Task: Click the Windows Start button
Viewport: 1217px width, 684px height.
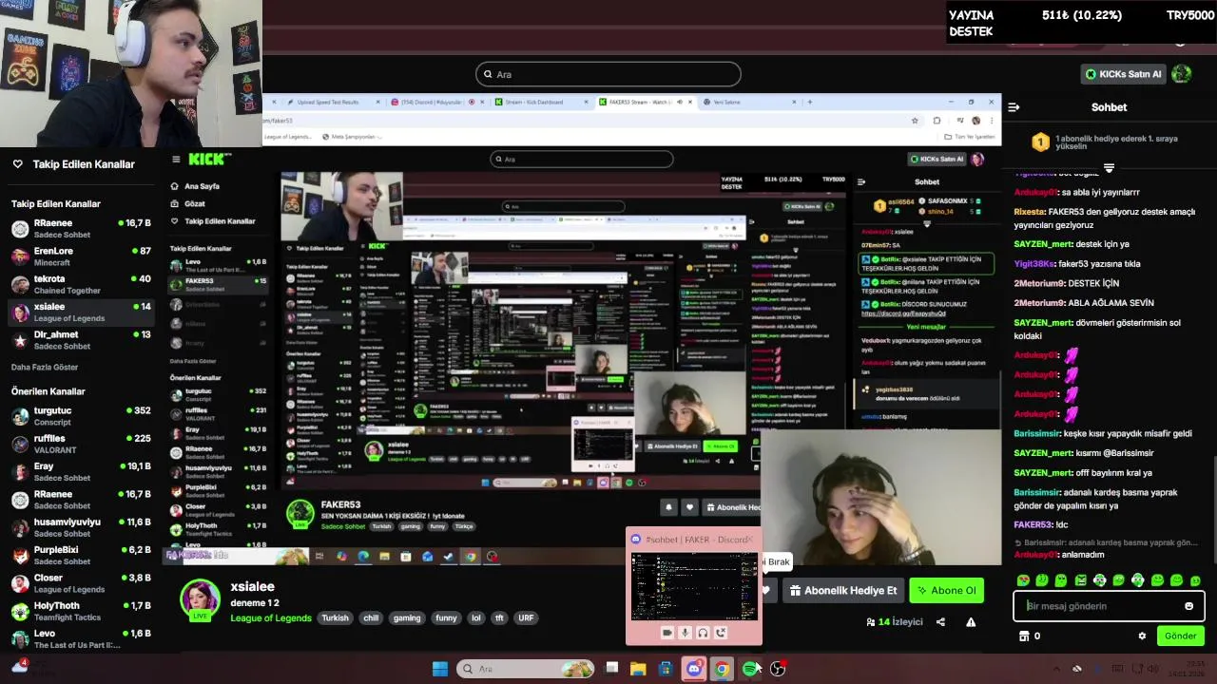Action: (440, 669)
